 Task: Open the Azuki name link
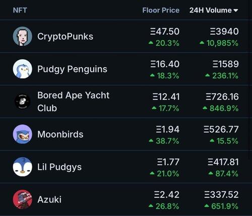(x=49, y=199)
